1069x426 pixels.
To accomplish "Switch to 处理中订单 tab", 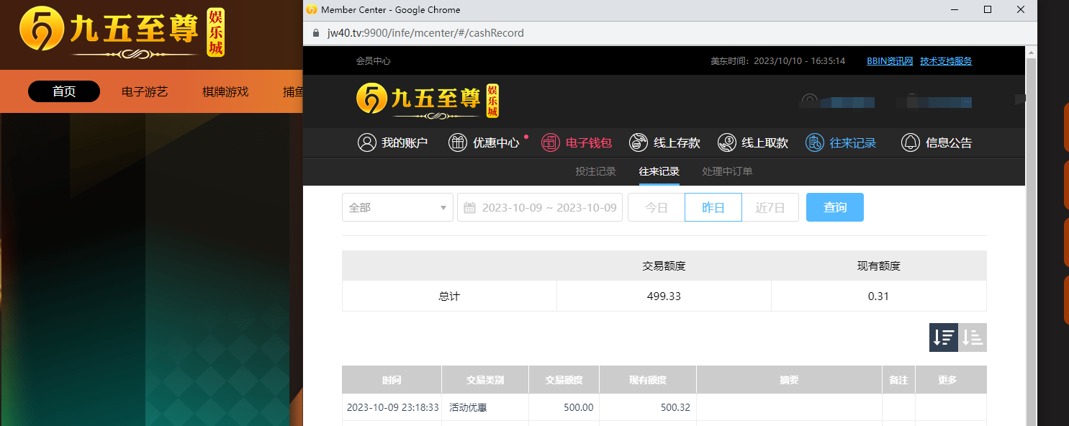I will 727,171.
